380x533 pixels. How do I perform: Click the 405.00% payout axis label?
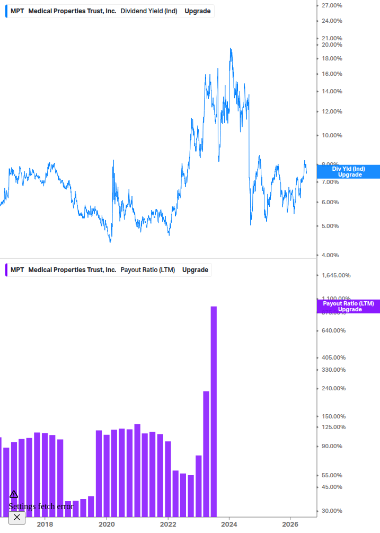click(x=333, y=357)
